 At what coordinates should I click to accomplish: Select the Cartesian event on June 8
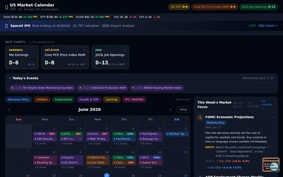45,158
